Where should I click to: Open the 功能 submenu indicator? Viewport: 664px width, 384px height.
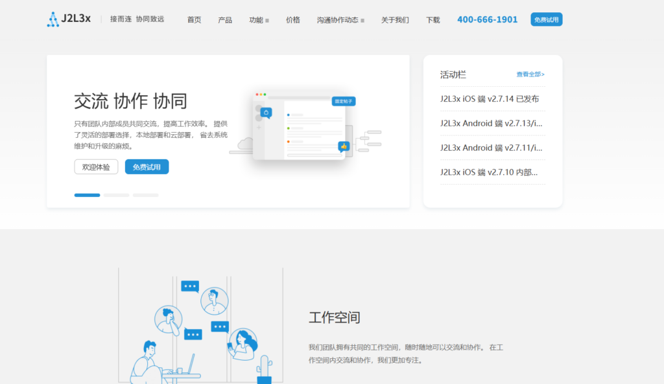click(x=268, y=20)
